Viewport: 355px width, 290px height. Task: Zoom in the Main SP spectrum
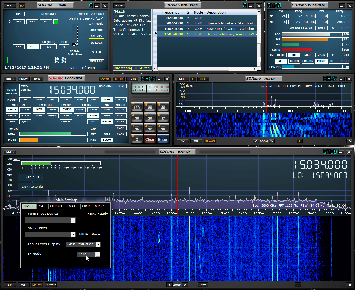(x=185, y=285)
